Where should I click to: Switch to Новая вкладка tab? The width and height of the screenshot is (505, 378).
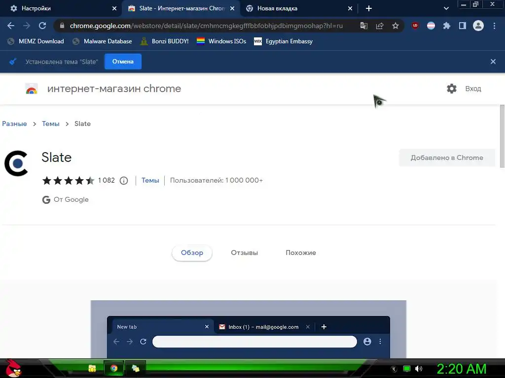pos(298,8)
